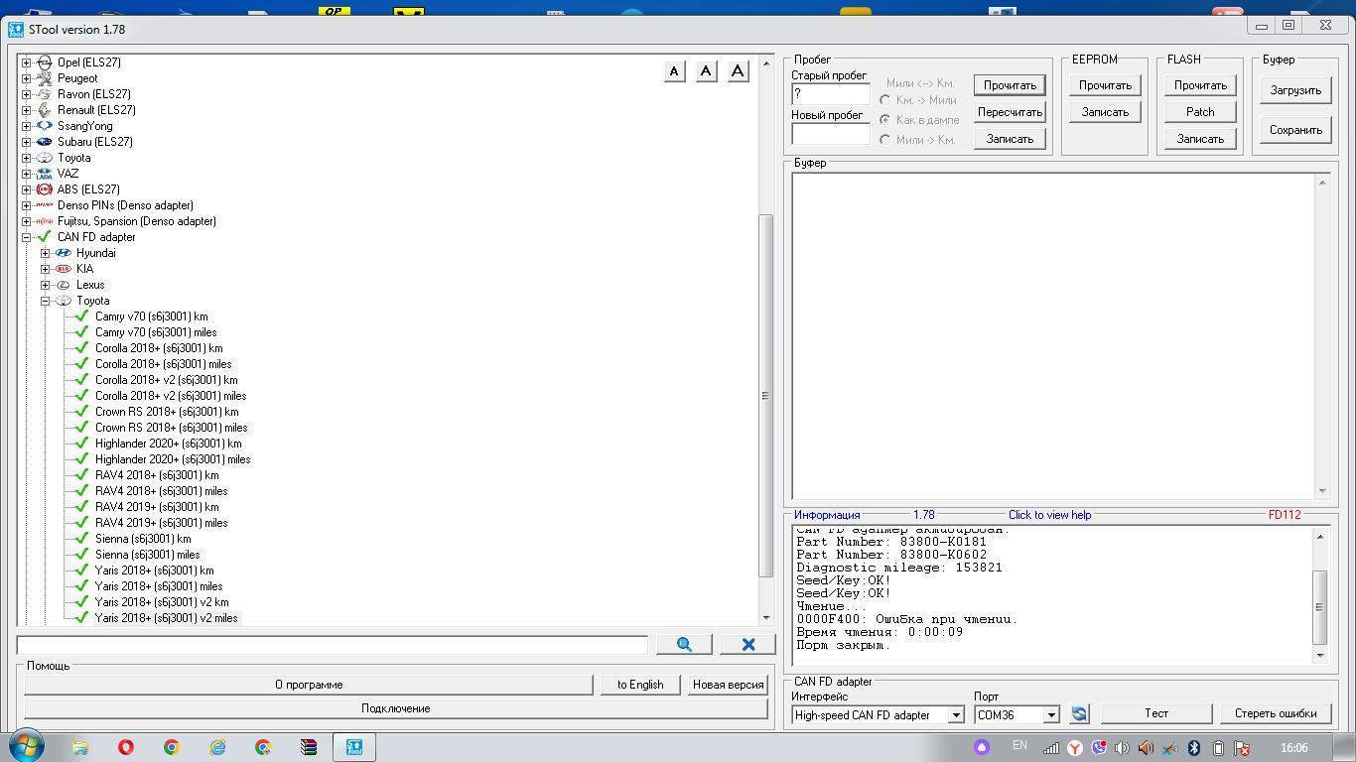Collapse the CAN FD adapter node
Viewport: 1356px width, 762px height.
tap(26, 237)
